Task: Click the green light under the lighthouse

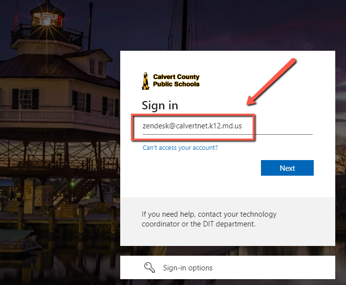Action: click(72, 184)
